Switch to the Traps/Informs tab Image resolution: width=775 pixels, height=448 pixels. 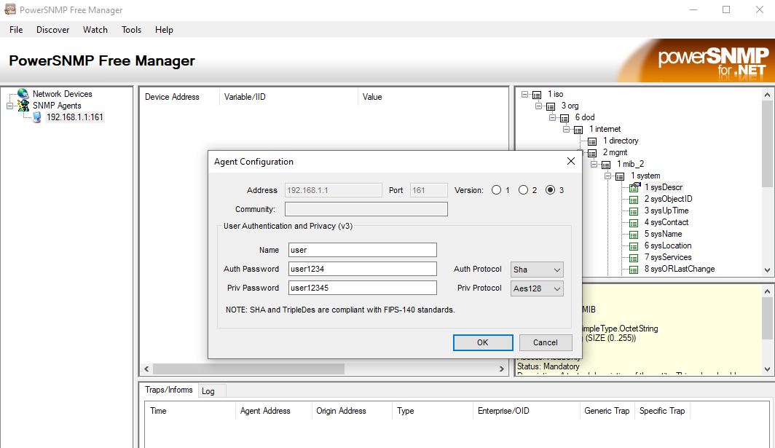[168, 390]
